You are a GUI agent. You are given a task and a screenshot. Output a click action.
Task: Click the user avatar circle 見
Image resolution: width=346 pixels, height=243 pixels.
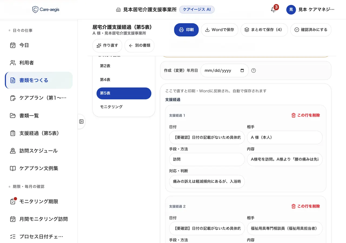[291, 10]
